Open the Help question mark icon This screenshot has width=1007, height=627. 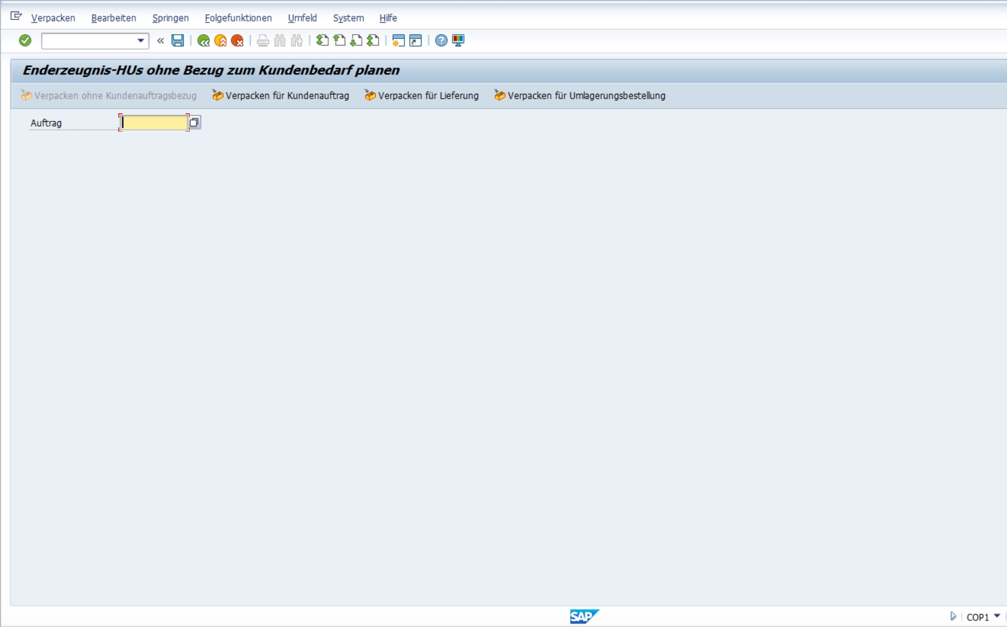pos(441,41)
